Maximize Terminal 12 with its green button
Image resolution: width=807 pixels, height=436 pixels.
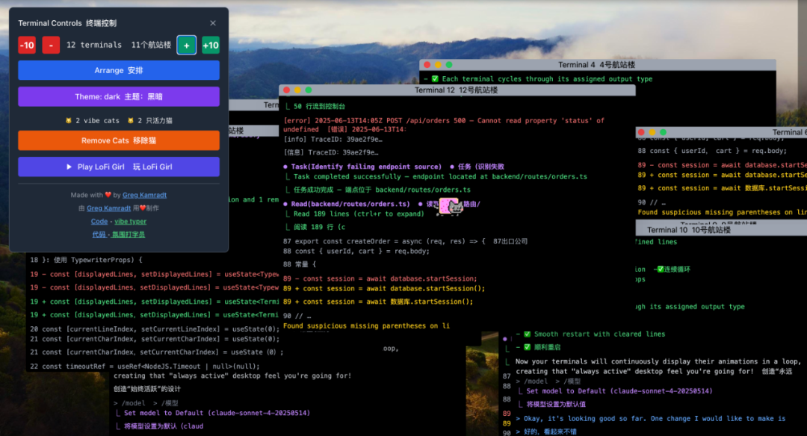pyautogui.click(x=309, y=90)
